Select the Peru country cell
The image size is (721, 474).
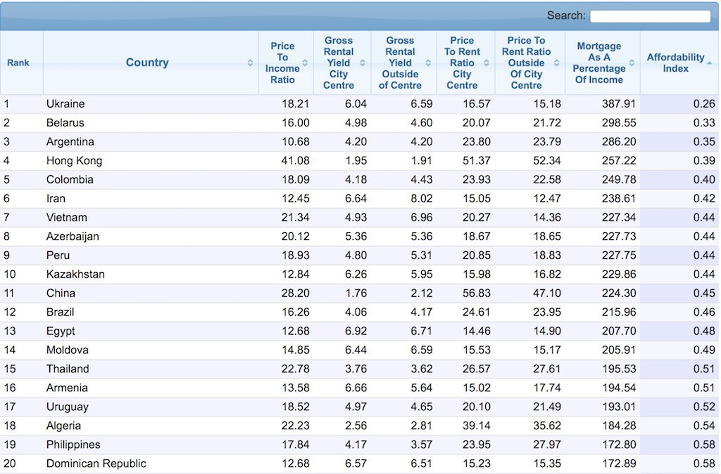(151, 255)
